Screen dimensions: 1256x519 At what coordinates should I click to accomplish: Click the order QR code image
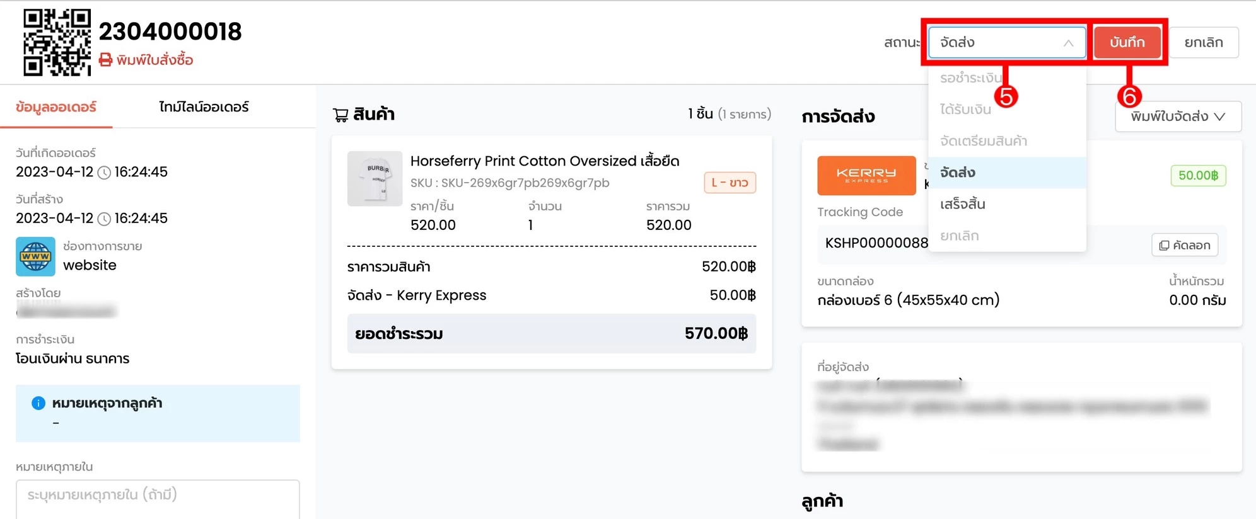point(57,43)
